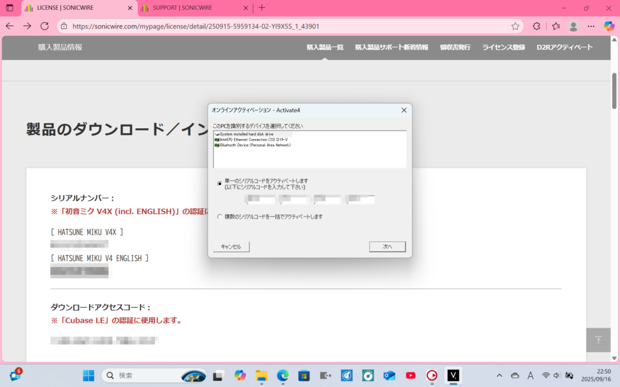Image resolution: width=620 pixels, height=387 pixels.
Task: Select the single serial code activation radio
Action: 219,183
